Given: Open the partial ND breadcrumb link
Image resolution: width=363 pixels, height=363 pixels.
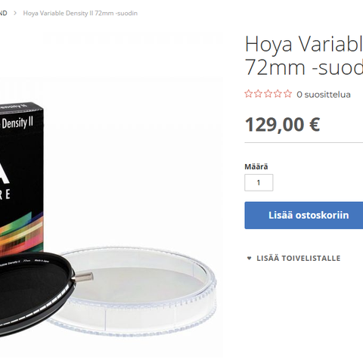Looking at the screenshot, I should click(3, 13).
